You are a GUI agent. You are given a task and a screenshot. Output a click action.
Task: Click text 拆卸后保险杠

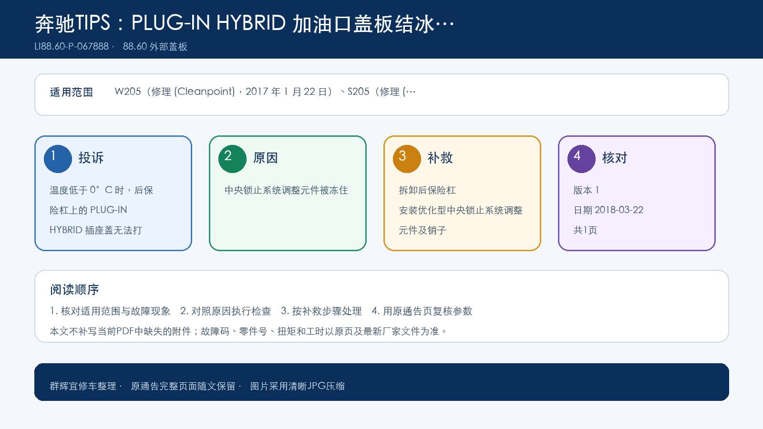pyautogui.click(x=427, y=190)
